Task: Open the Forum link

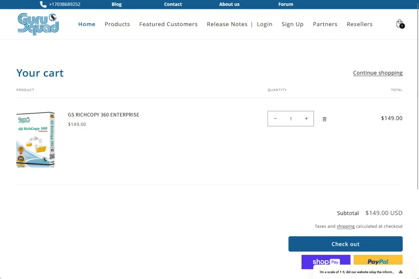Action: pos(286,4)
